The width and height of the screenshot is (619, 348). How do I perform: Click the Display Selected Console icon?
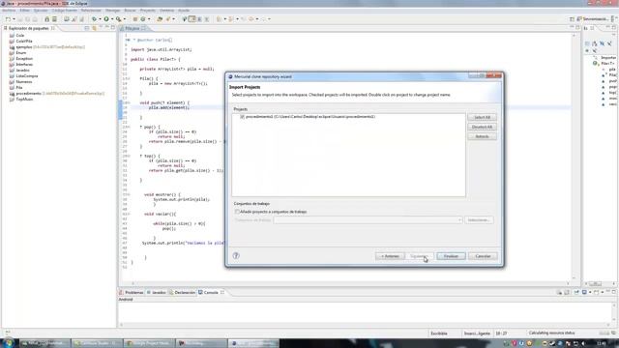584,292
